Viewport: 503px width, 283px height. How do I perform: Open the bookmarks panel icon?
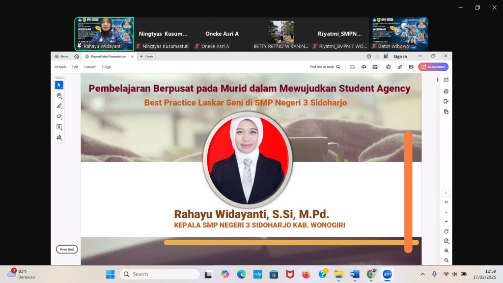446,101
